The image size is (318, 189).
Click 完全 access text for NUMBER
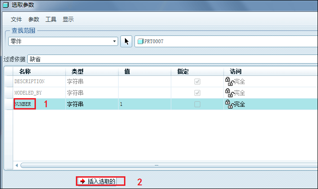(239, 104)
